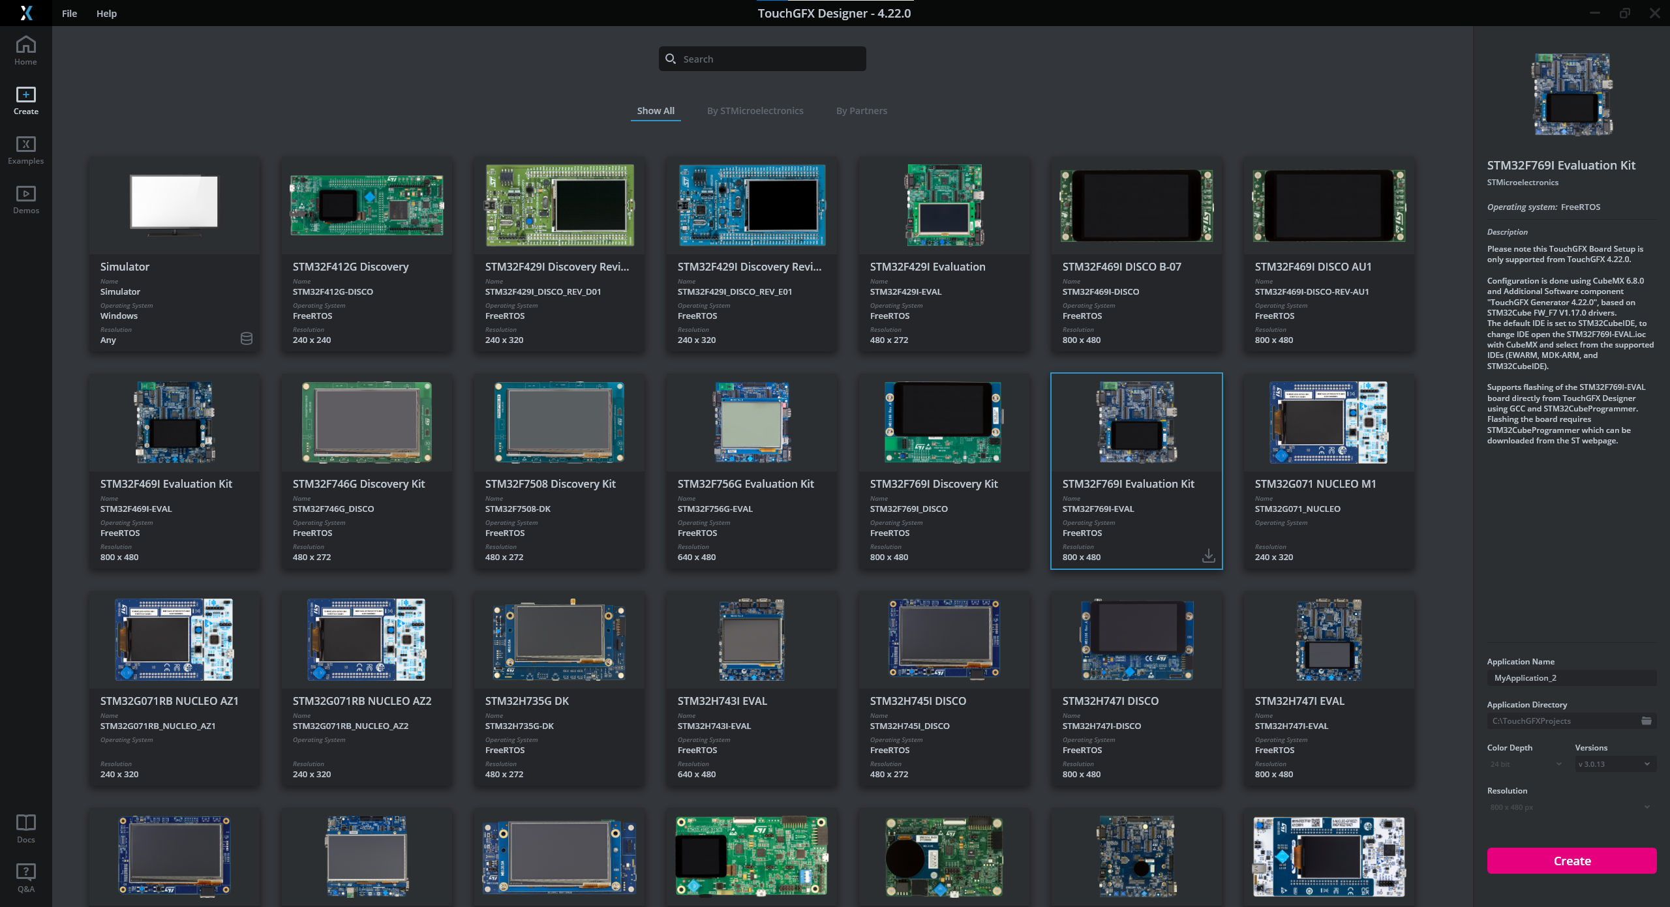Switch to the Show All tab
The width and height of the screenshot is (1670, 907).
point(656,111)
